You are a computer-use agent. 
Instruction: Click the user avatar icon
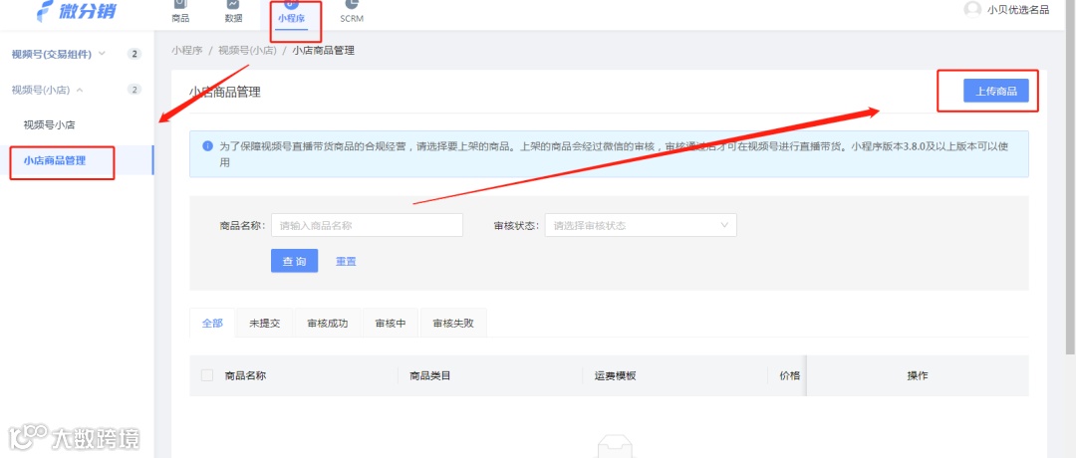point(972,9)
